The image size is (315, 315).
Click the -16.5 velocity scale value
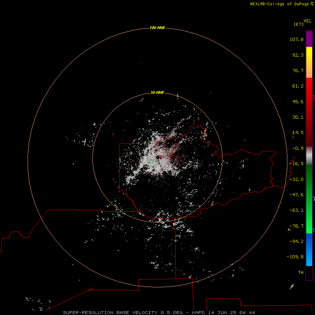296,164
